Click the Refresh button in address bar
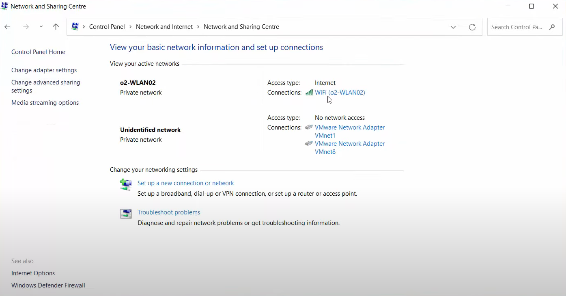Viewport: 566px width, 296px height. (x=472, y=27)
